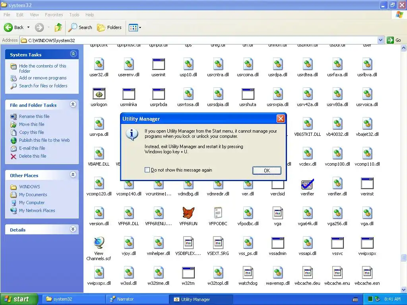Select the userinit application icon

coord(159,64)
